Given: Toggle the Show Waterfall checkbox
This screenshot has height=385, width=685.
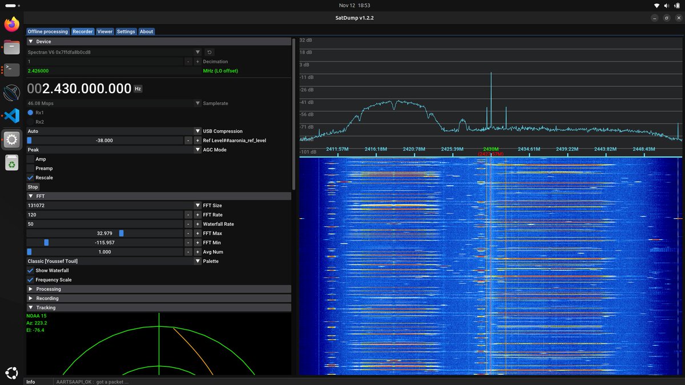Looking at the screenshot, I should (x=30, y=270).
